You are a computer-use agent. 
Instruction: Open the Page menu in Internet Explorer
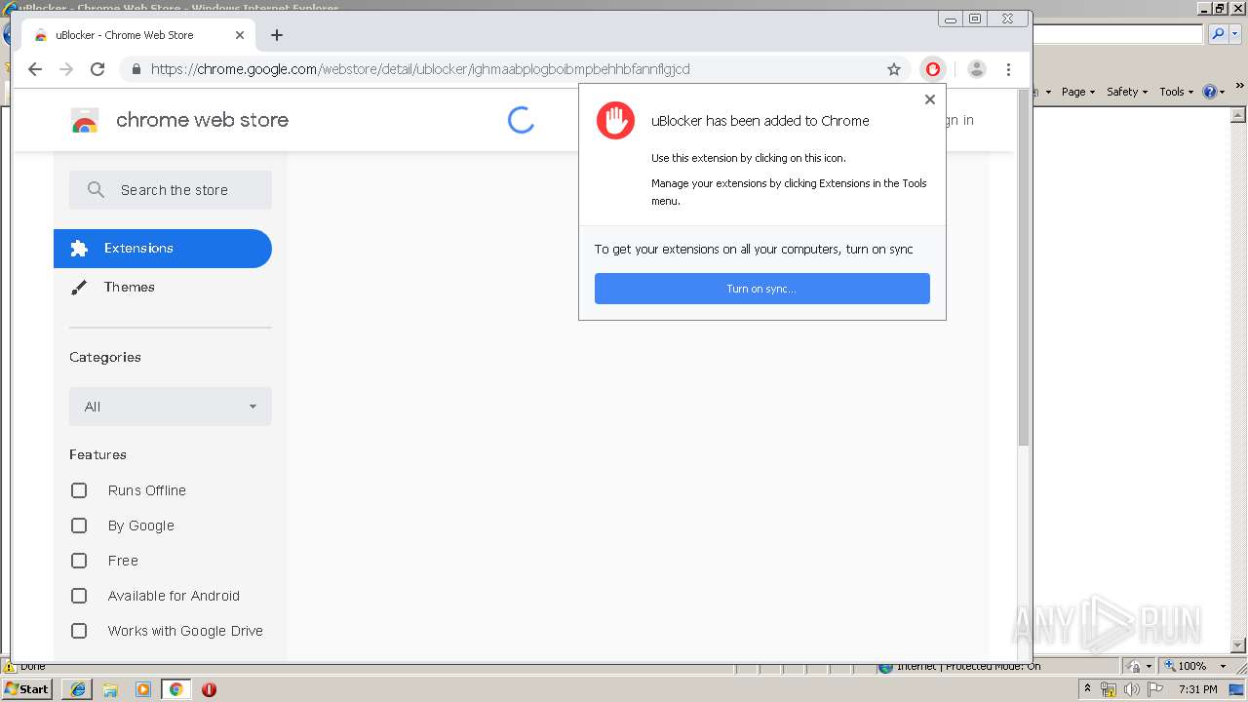[1077, 92]
